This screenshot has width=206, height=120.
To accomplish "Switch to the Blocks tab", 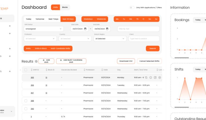I will [x=65, y=7].
